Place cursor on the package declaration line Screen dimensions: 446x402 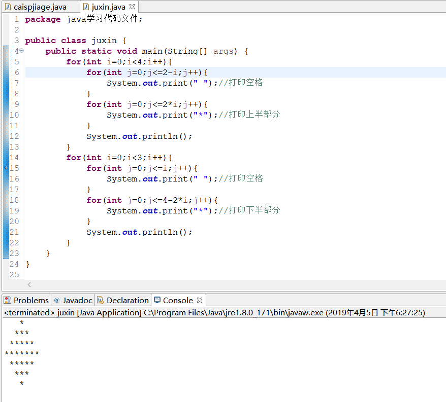coord(84,19)
